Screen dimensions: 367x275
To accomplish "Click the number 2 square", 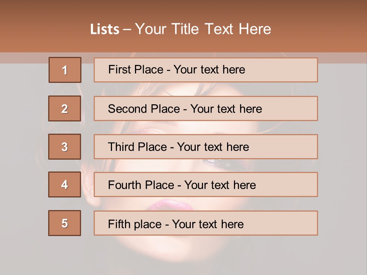I will point(65,108).
